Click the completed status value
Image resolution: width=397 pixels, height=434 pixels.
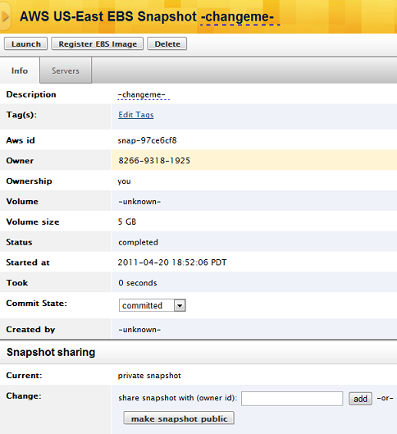[138, 242]
